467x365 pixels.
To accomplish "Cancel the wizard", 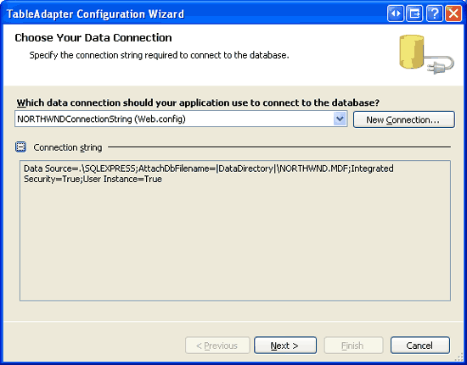I will pos(420,346).
